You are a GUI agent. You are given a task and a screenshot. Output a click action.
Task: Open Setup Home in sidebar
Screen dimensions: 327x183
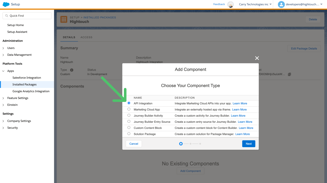(x=16, y=25)
